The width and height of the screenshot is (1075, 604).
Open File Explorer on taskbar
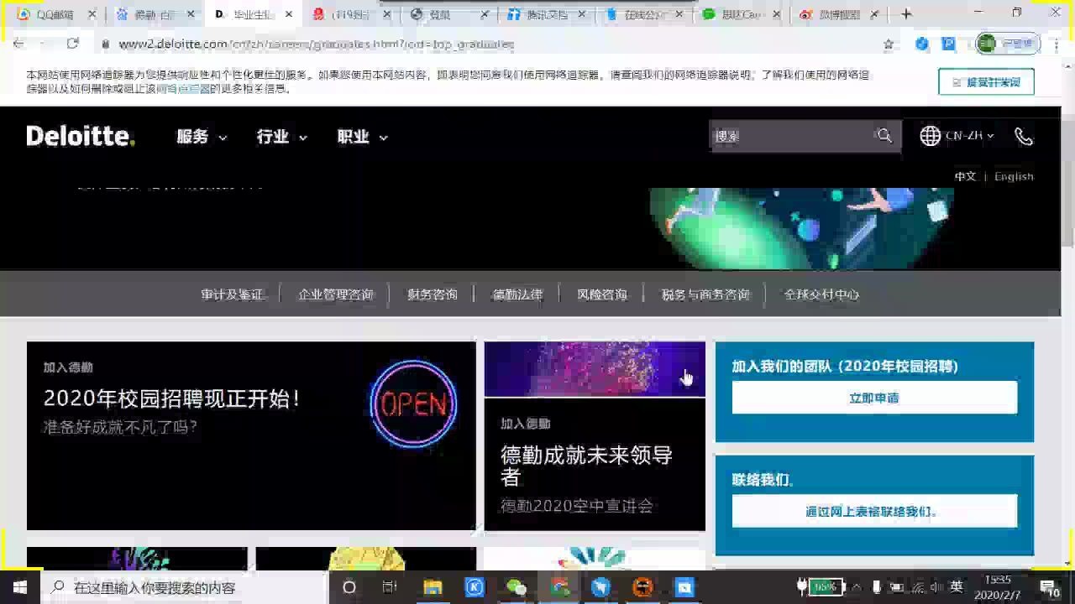pos(433,587)
